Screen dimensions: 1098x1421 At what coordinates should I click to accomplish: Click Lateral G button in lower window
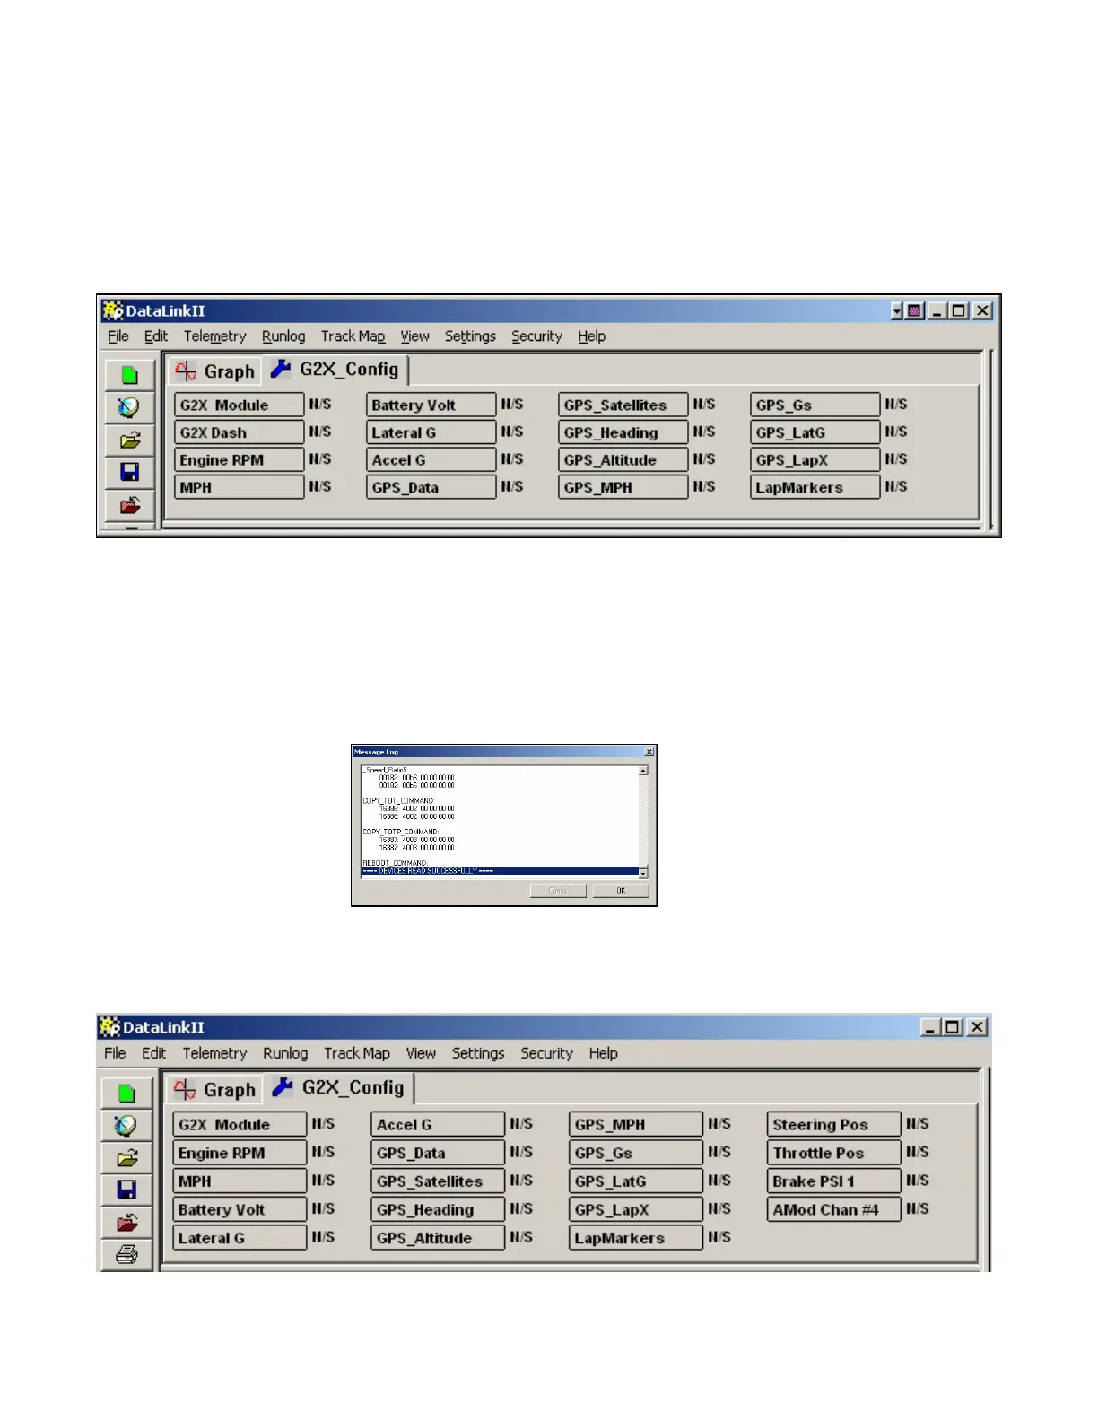pos(240,1238)
